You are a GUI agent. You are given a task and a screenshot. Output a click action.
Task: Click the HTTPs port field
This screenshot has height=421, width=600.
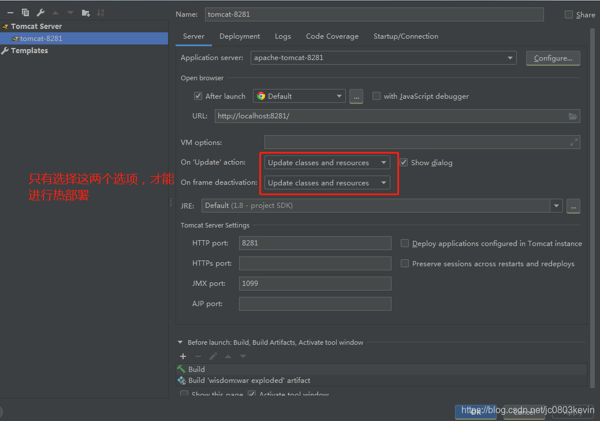(x=315, y=263)
